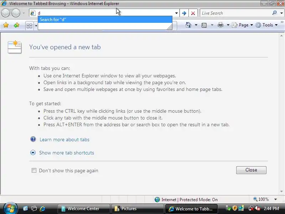Click the page scroll down arrow

coord(281,192)
